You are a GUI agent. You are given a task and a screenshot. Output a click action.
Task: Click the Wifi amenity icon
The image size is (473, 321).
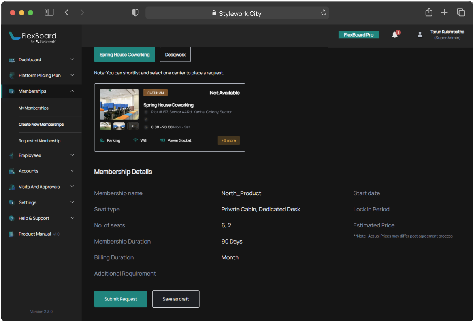136,140
